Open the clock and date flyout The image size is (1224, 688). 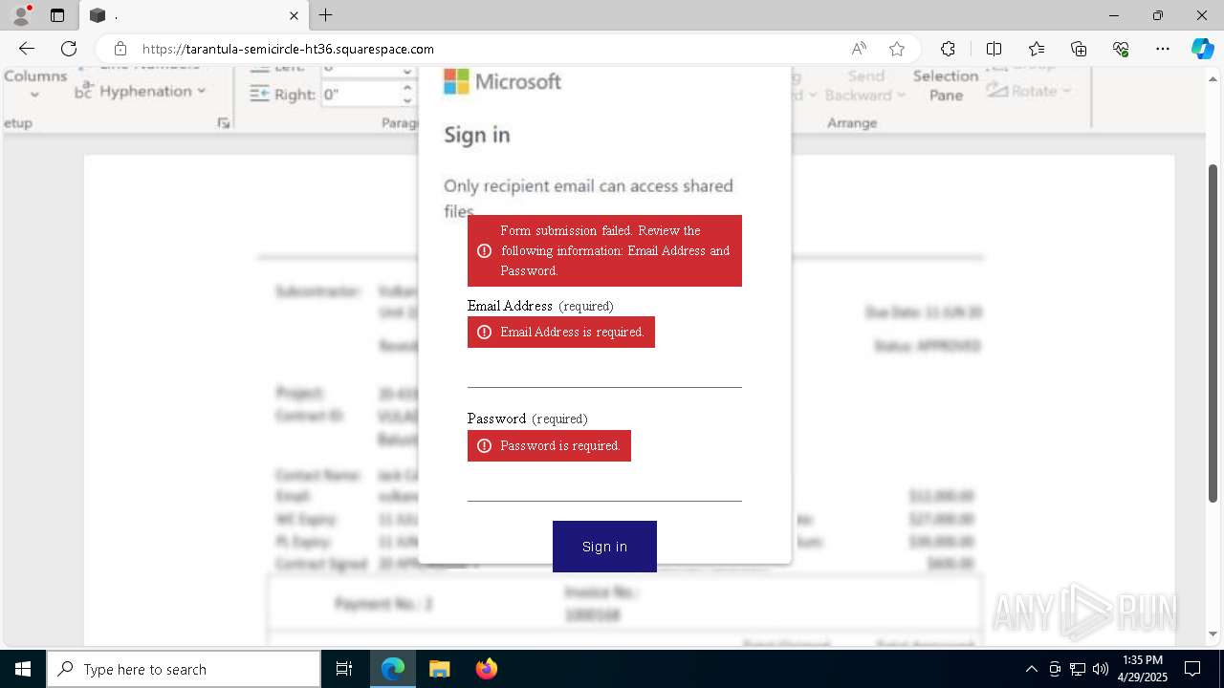(x=1143, y=669)
